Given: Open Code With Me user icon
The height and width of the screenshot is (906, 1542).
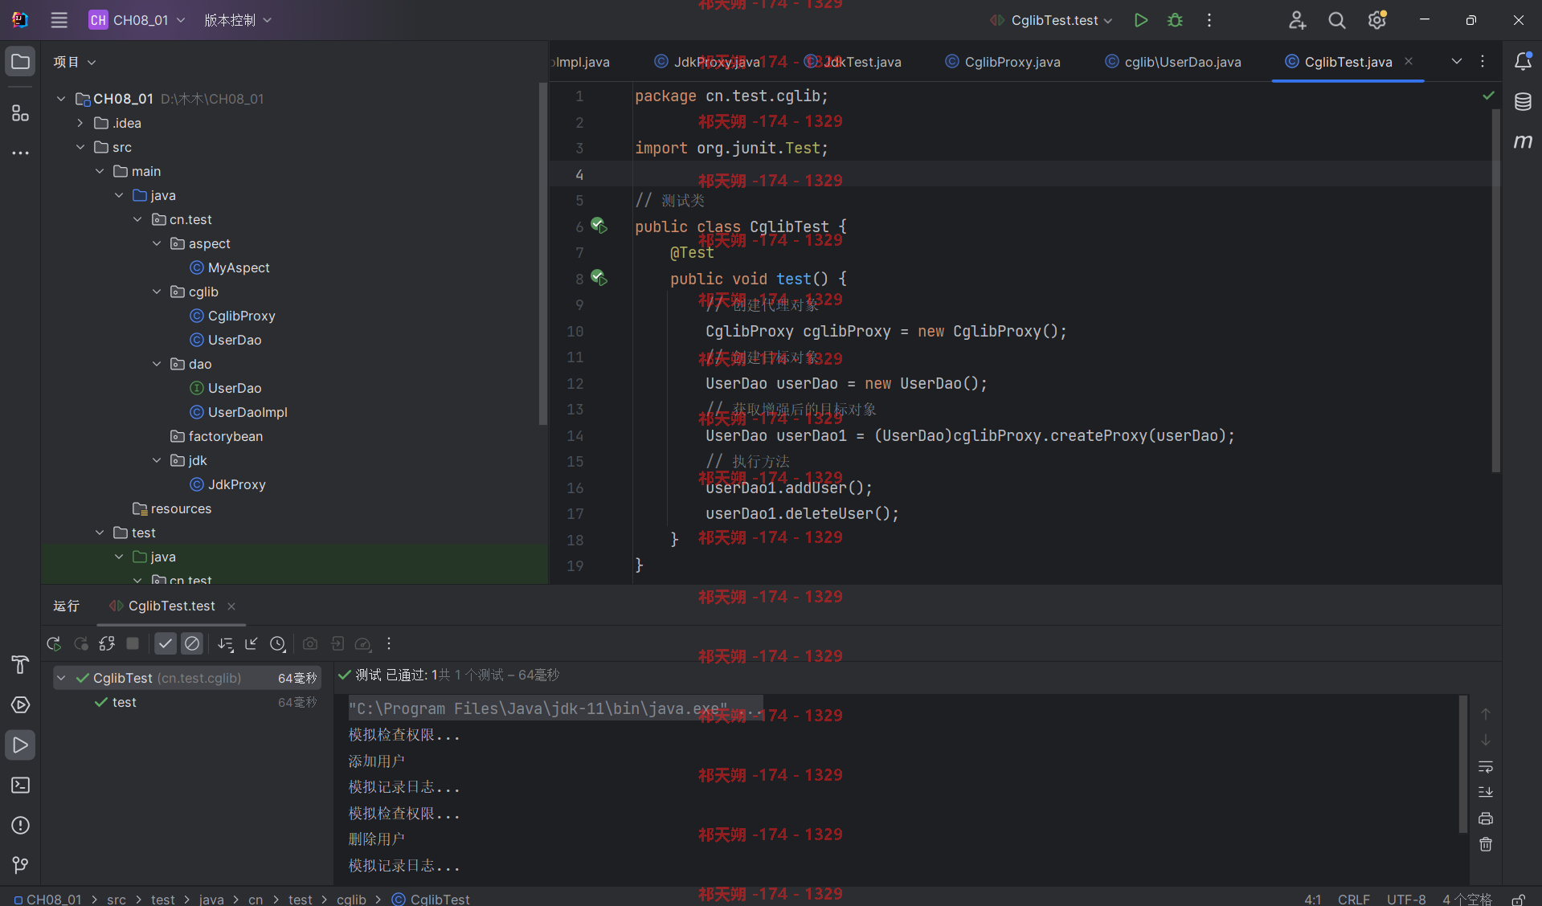Looking at the screenshot, I should point(1297,20).
